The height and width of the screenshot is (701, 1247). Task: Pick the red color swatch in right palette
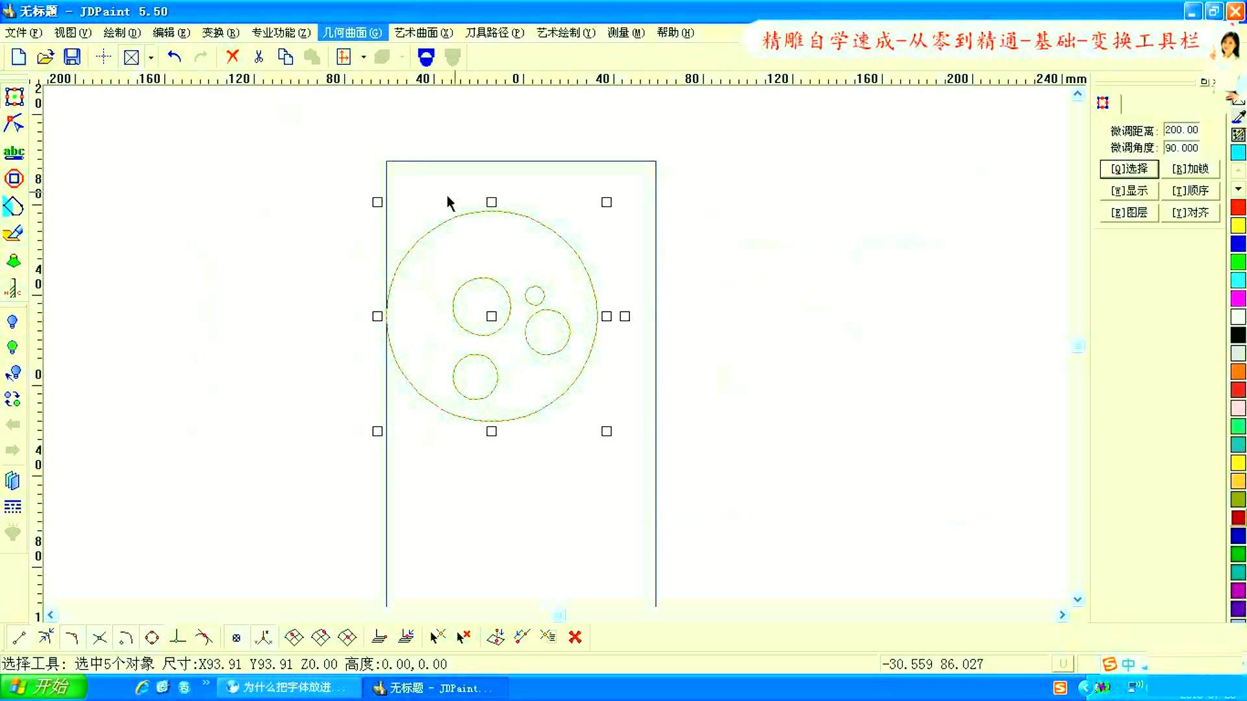(x=1238, y=206)
